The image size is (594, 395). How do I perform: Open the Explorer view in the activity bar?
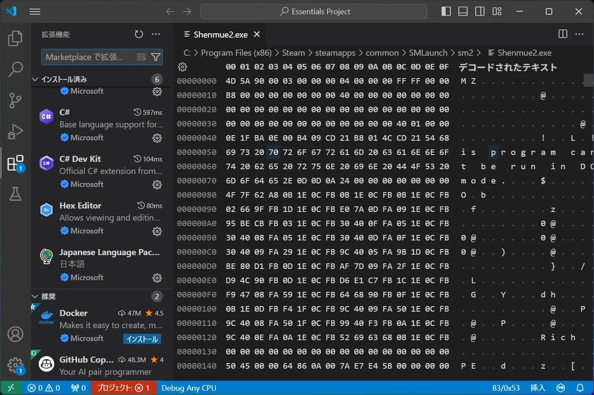15,38
